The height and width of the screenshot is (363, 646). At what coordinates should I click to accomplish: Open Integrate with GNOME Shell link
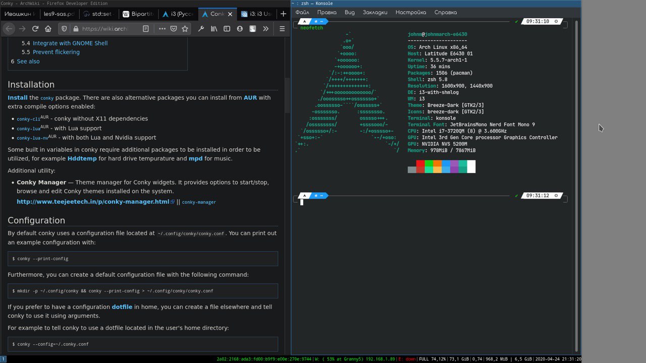tap(70, 43)
